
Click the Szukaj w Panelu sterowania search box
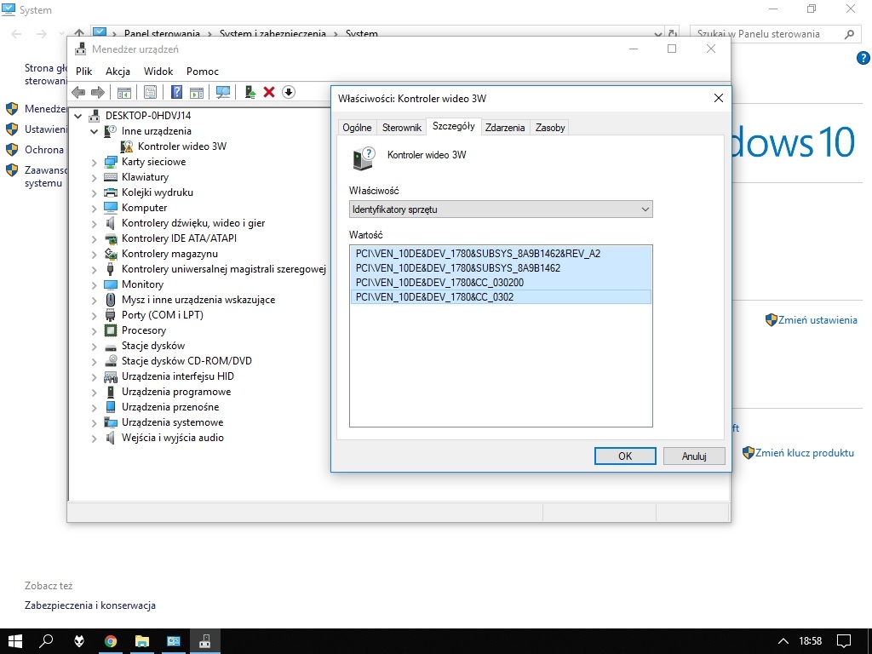click(774, 34)
